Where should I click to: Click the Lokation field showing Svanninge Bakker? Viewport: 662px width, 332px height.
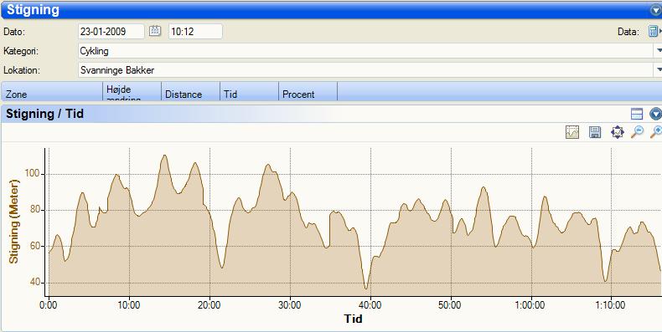click(x=365, y=70)
